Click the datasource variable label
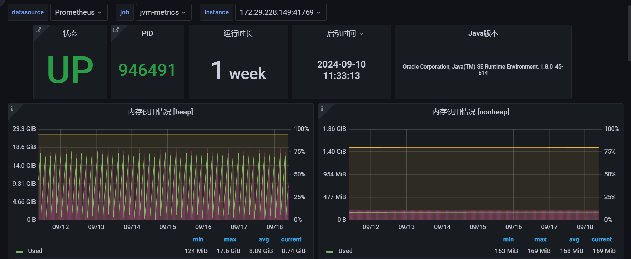The height and width of the screenshot is (259, 631). tap(28, 12)
